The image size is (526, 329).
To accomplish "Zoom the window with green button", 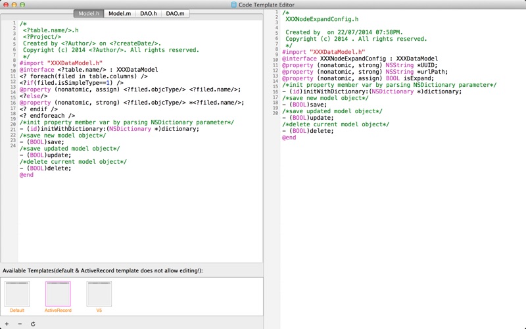I will (22, 5).
